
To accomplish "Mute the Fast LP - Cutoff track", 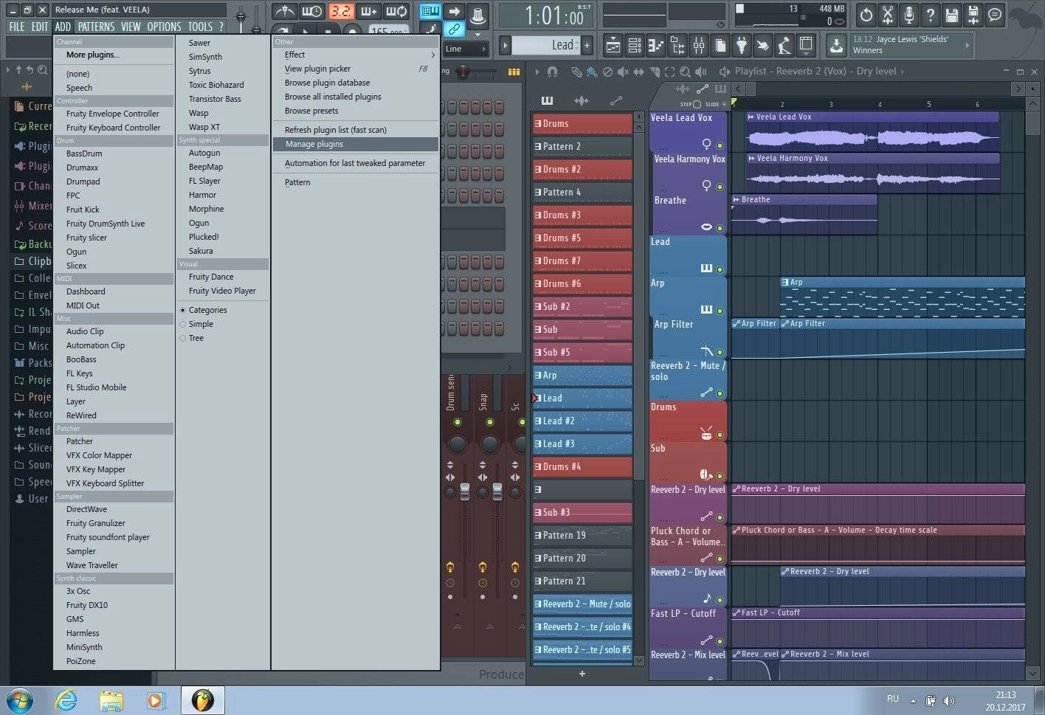I will pos(720,641).
